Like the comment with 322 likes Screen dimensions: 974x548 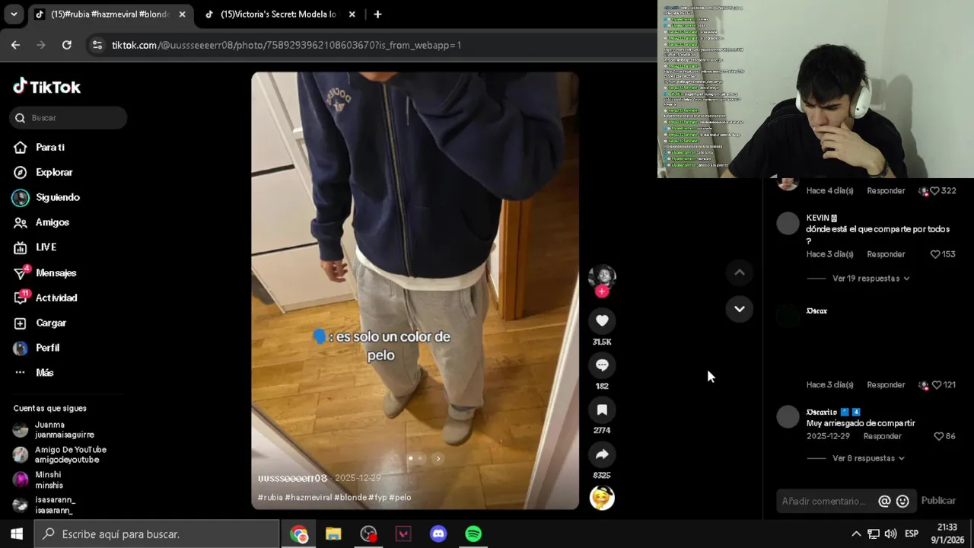click(x=934, y=191)
